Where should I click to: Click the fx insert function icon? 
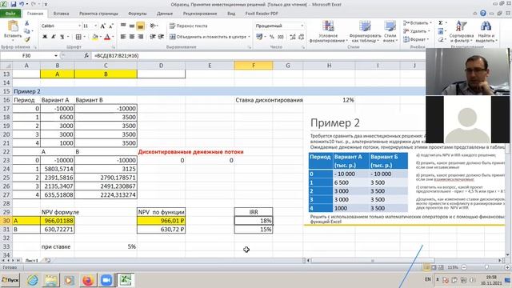pyautogui.click(x=86, y=56)
